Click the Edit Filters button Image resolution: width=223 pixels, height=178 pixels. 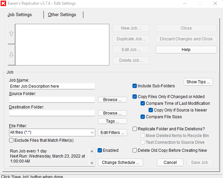[x=112, y=133]
